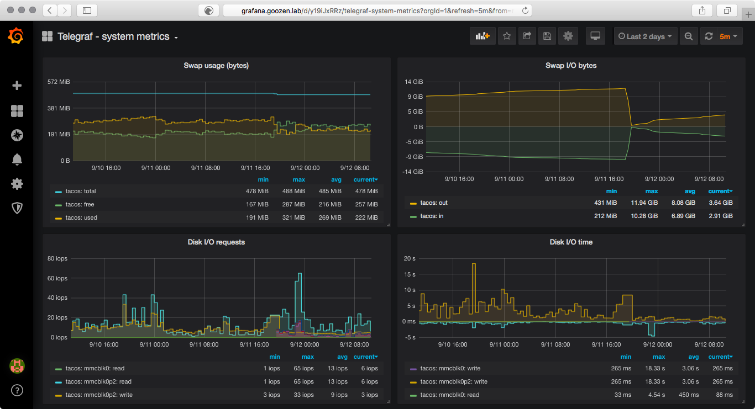755x409 pixels.
Task: Toggle tacos: mmcblk0p2: write iops series
Action: pyautogui.click(x=99, y=395)
